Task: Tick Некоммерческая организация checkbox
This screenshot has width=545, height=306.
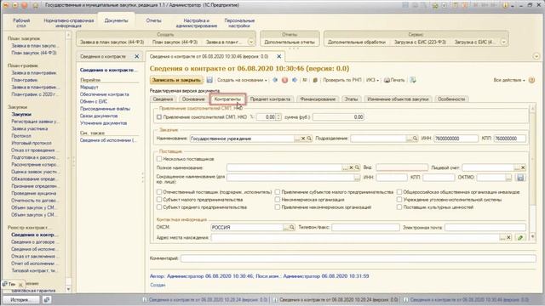Action: (x=278, y=200)
